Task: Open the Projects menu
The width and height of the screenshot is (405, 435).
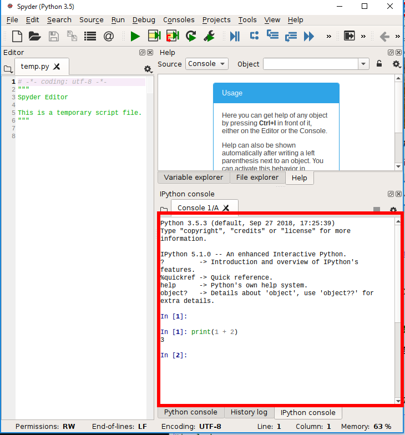Action: tap(216, 20)
